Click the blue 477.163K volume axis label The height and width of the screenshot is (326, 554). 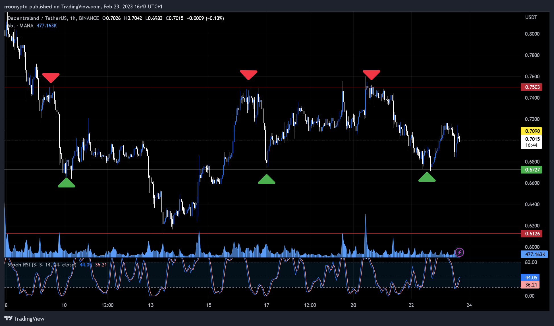(534, 254)
